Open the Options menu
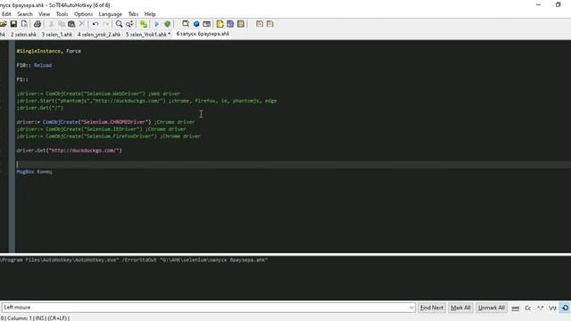Image resolution: width=571 pixels, height=321 pixels. [83, 14]
